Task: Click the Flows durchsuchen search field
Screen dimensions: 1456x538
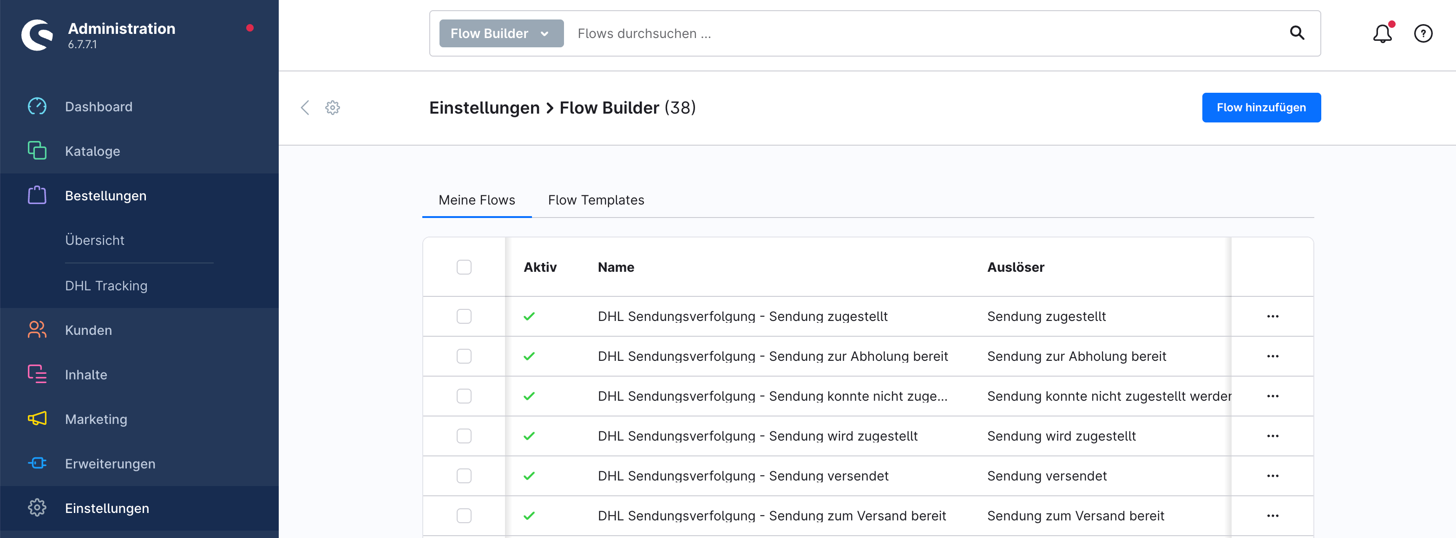Action: coord(927,33)
